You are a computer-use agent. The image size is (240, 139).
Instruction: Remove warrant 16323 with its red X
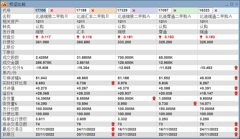pos(216,11)
